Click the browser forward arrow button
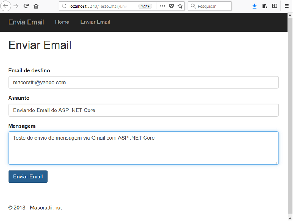The image size is (293, 221). (16, 6)
